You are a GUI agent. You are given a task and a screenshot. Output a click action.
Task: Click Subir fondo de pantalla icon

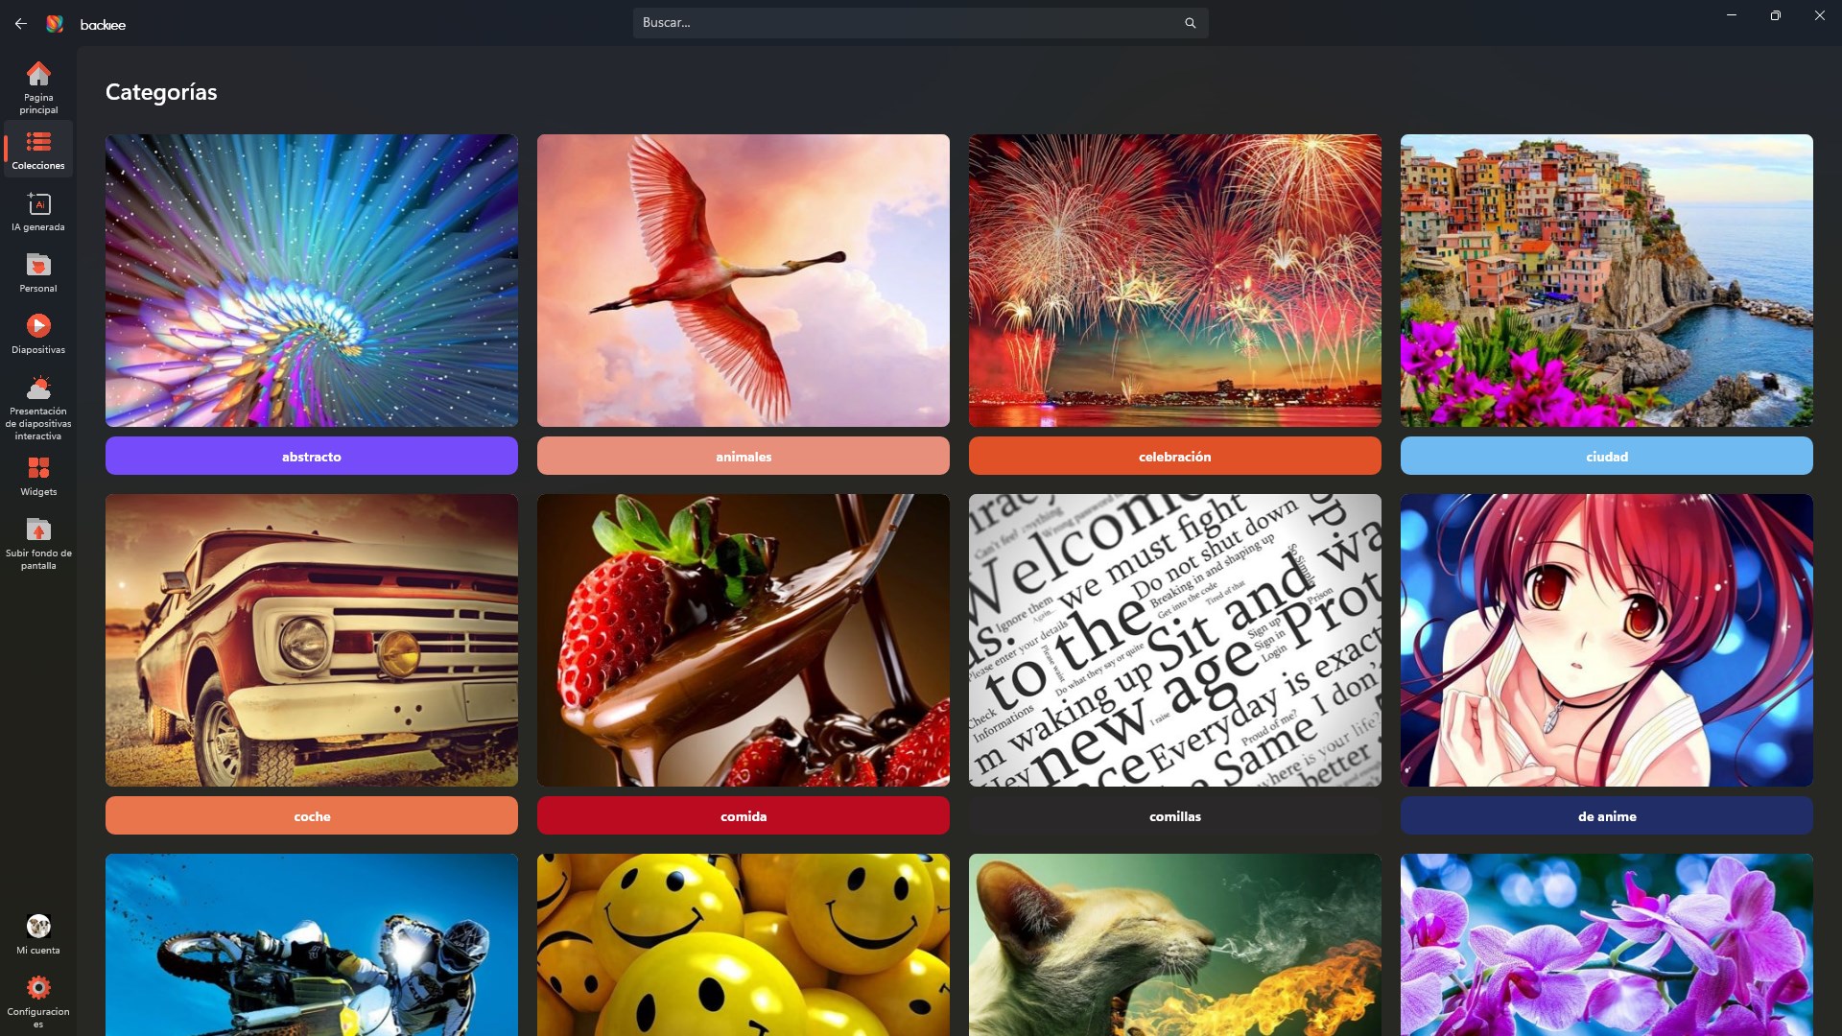[x=38, y=530]
